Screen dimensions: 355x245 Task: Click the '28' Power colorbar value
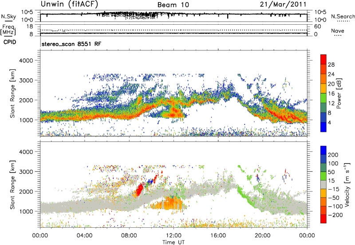click(331, 65)
